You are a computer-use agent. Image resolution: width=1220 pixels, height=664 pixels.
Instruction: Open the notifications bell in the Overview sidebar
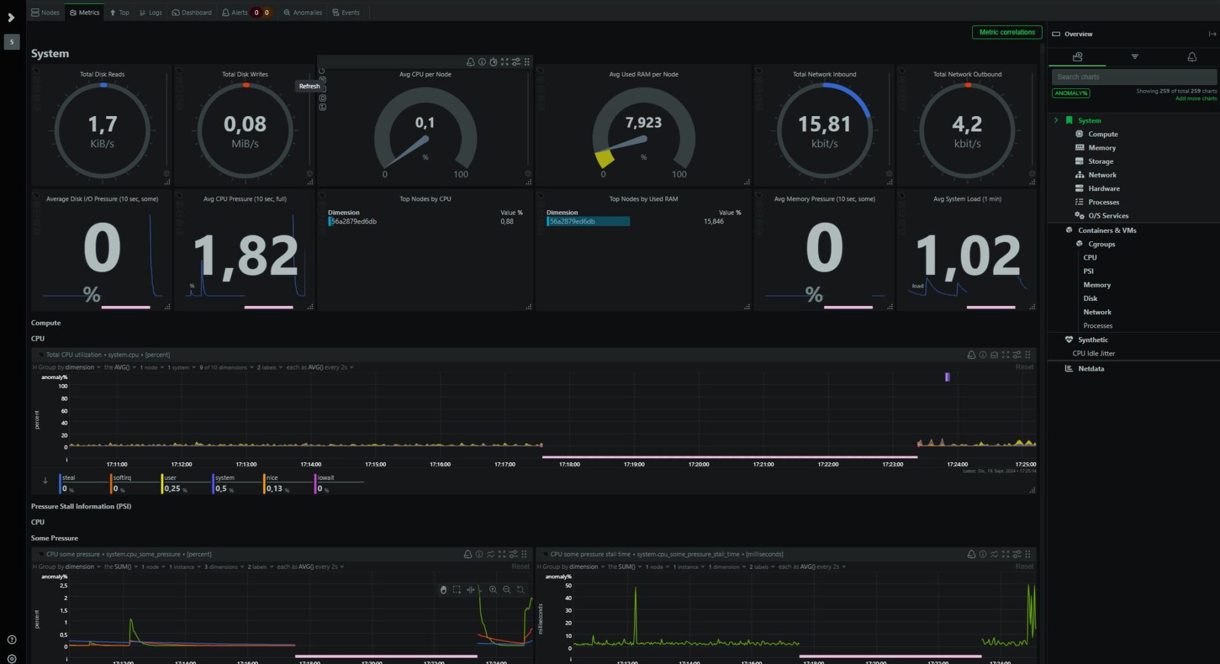coord(1191,57)
